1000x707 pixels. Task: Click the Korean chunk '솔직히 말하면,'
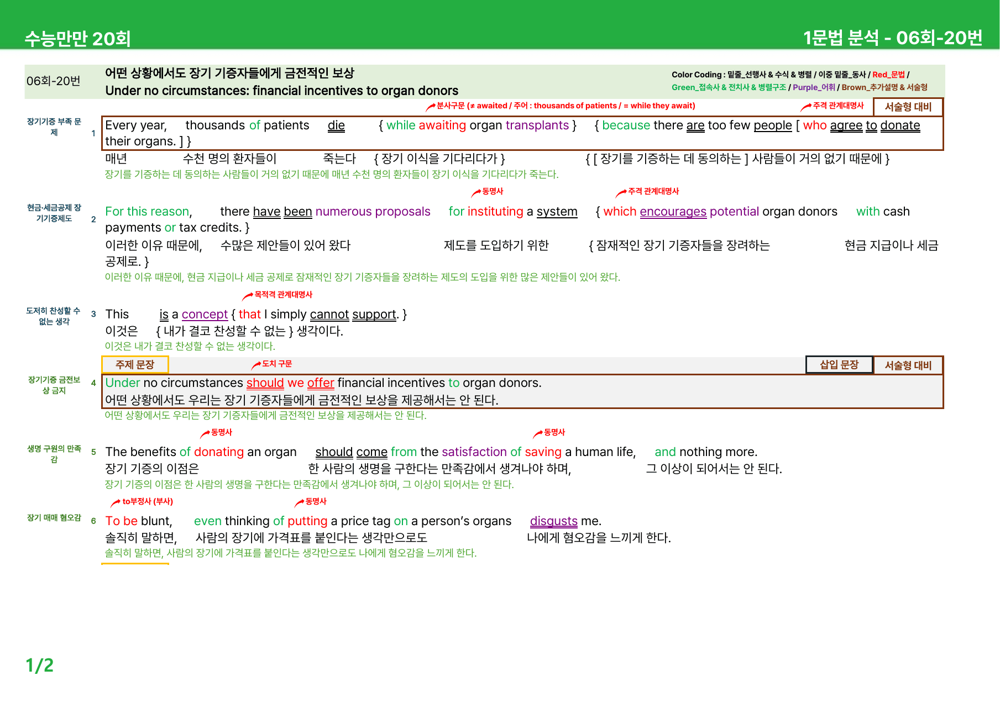point(141,538)
